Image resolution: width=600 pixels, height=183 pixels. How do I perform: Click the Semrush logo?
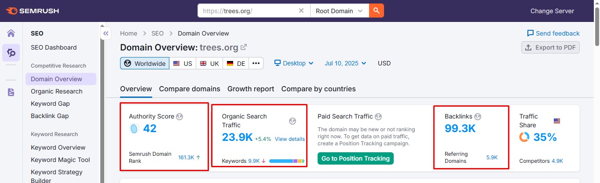pos(33,11)
